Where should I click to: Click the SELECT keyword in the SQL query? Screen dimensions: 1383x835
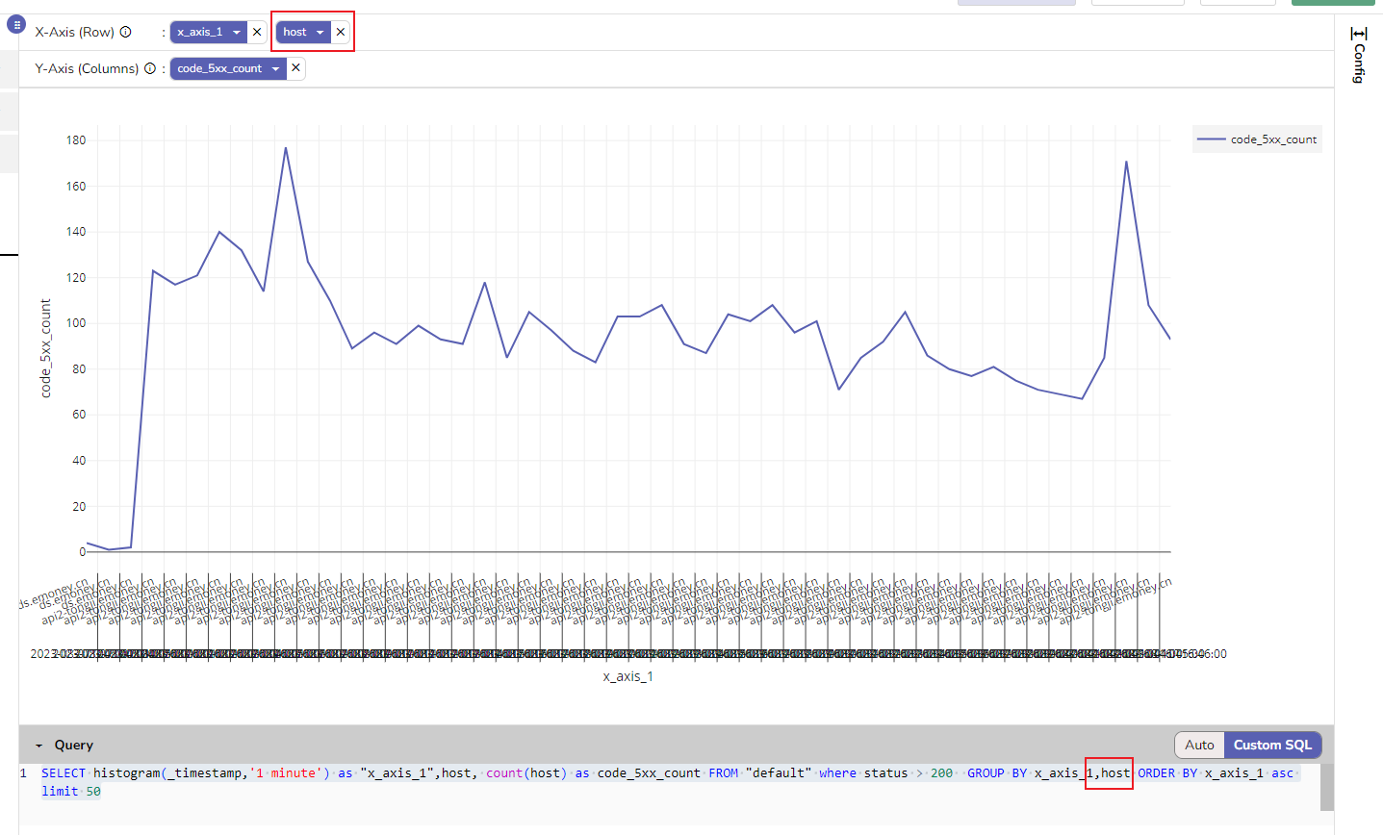coord(62,772)
